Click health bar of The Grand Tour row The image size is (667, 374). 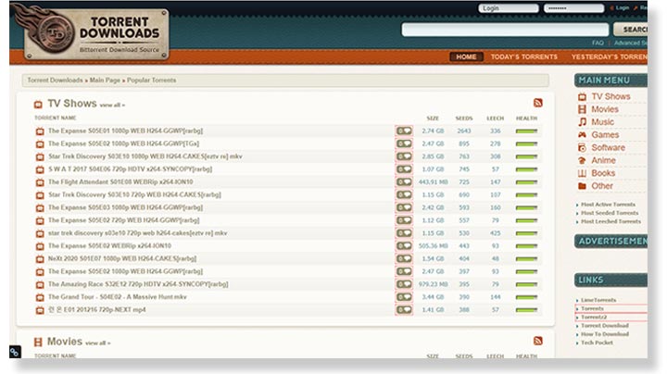526,297
